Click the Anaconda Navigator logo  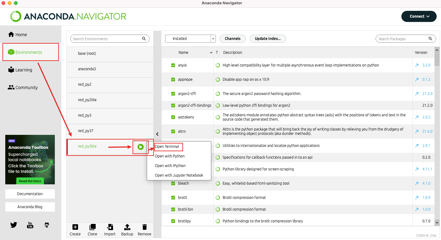click(x=68, y=16)
